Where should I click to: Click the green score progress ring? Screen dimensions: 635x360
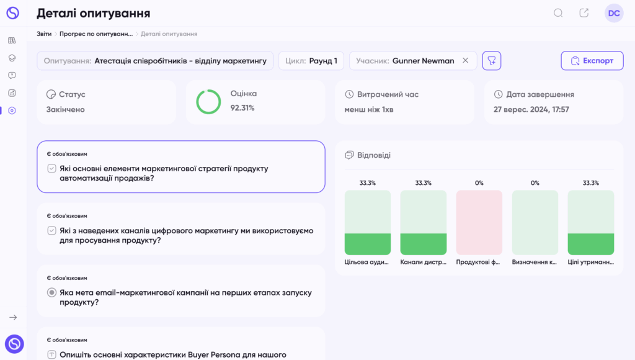(208, 102)
